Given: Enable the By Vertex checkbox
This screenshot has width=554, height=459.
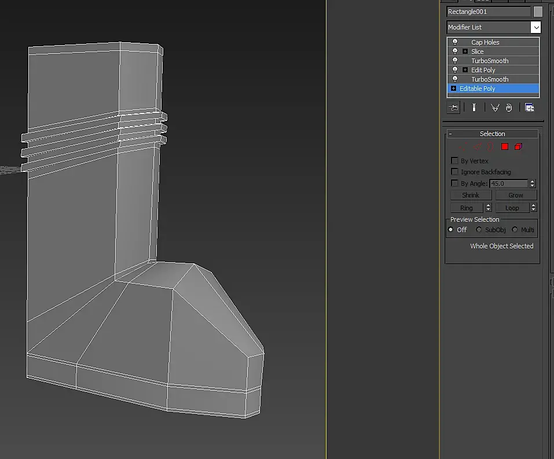Looking at the screenshot, I should pyautogui.click(x=454, y=161).
